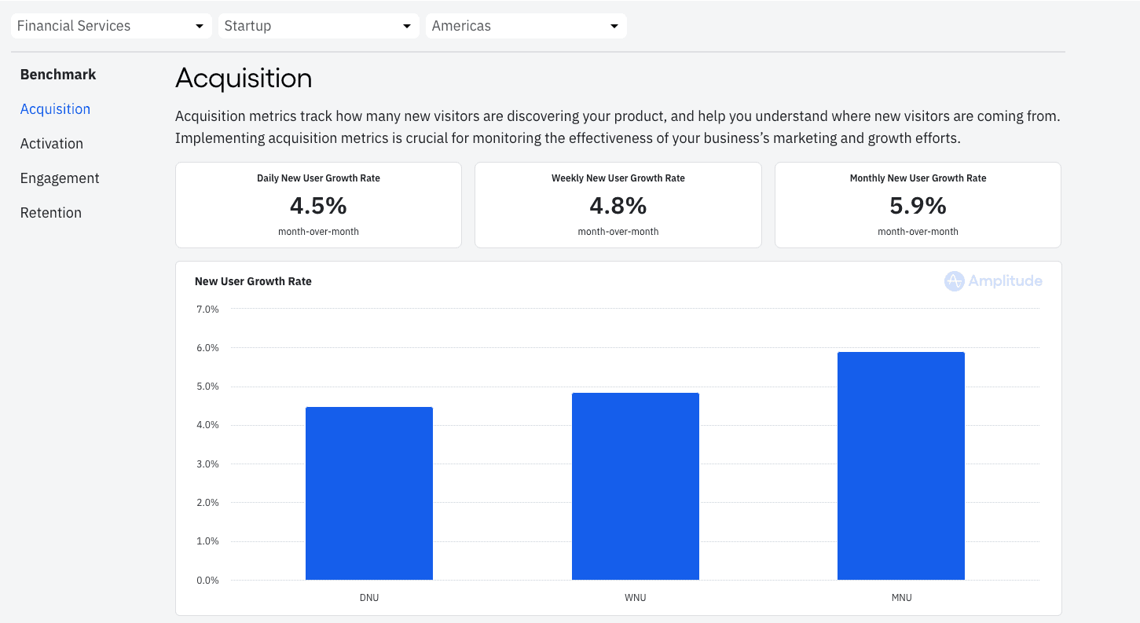Screen dimensions: 1140x623
Task: Click the arrow on the Startup dropdown
Action: coord(408,25)
